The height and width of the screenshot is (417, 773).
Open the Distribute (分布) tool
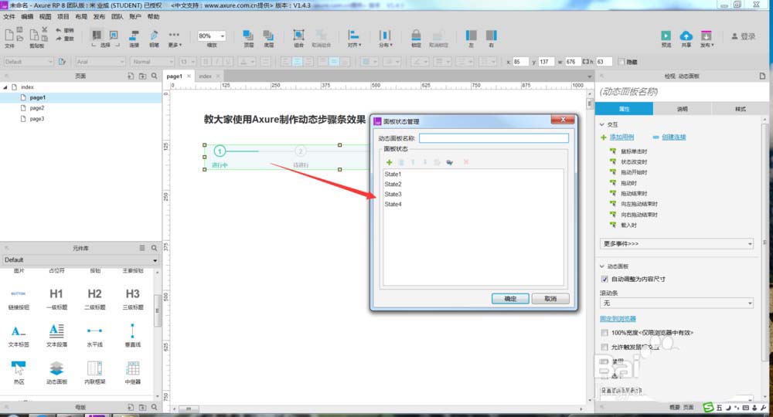point(385,38)
